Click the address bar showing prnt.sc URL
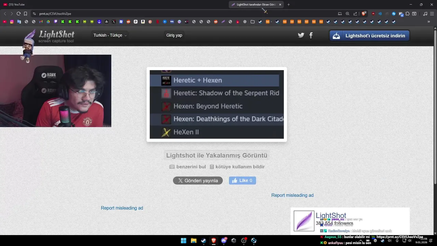437x246 pixels. click(184, 14)
